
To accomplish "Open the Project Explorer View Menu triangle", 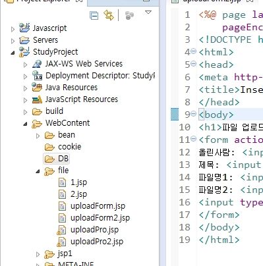I will (x=148, y=13).
